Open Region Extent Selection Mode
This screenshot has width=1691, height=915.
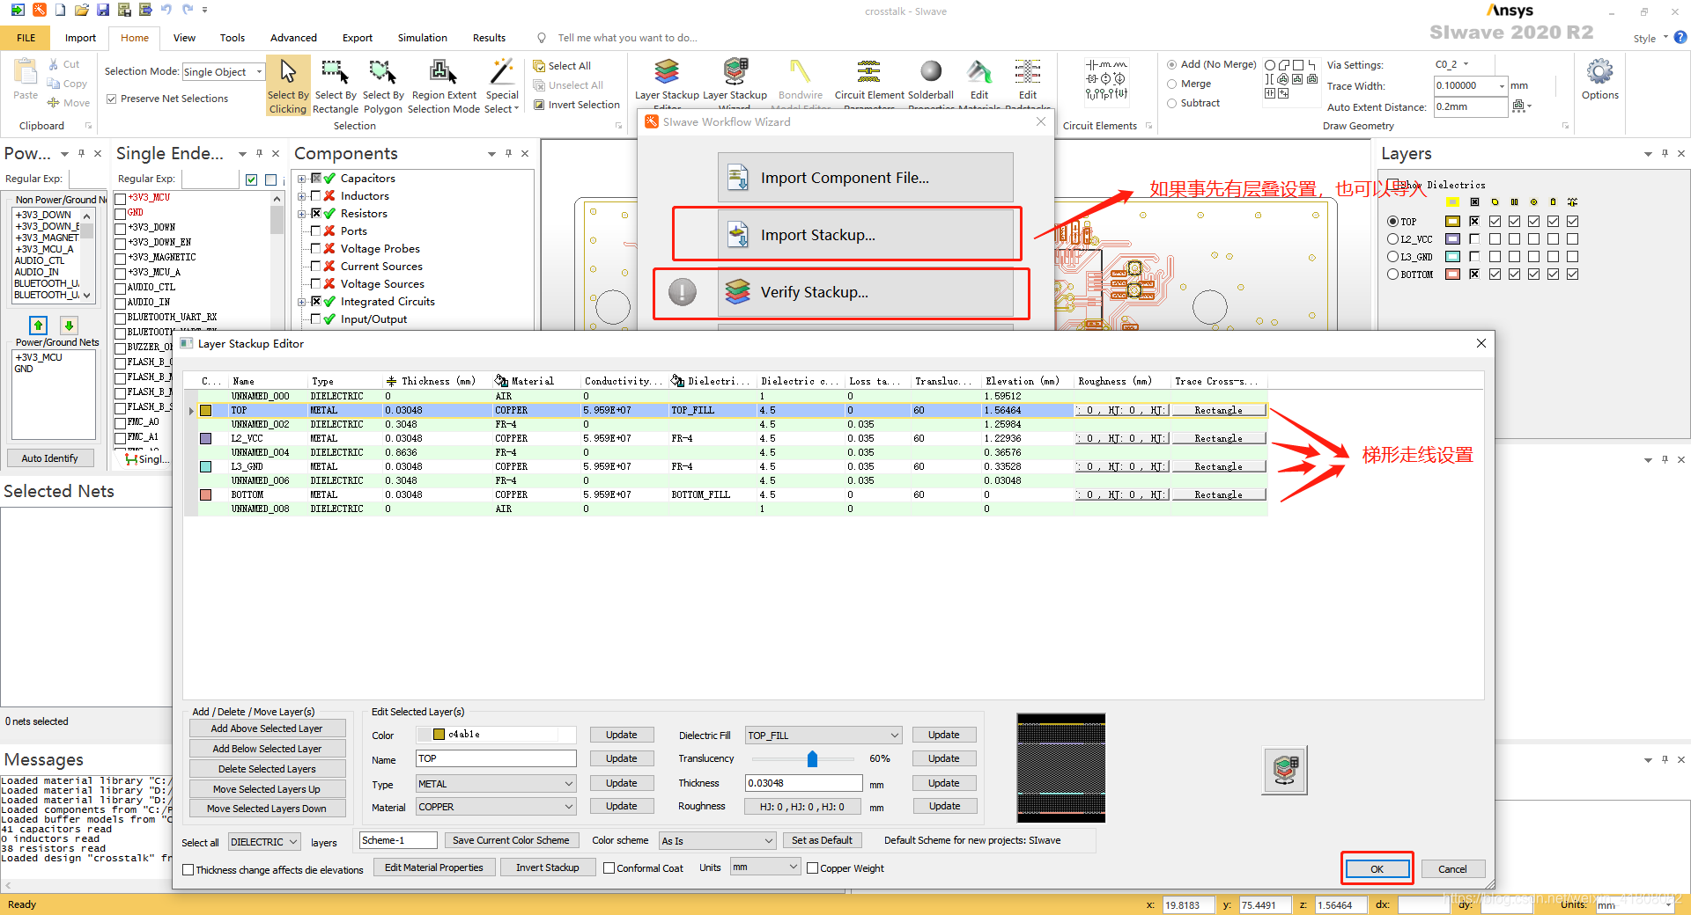pyautogui.click(x=444, y=85)
